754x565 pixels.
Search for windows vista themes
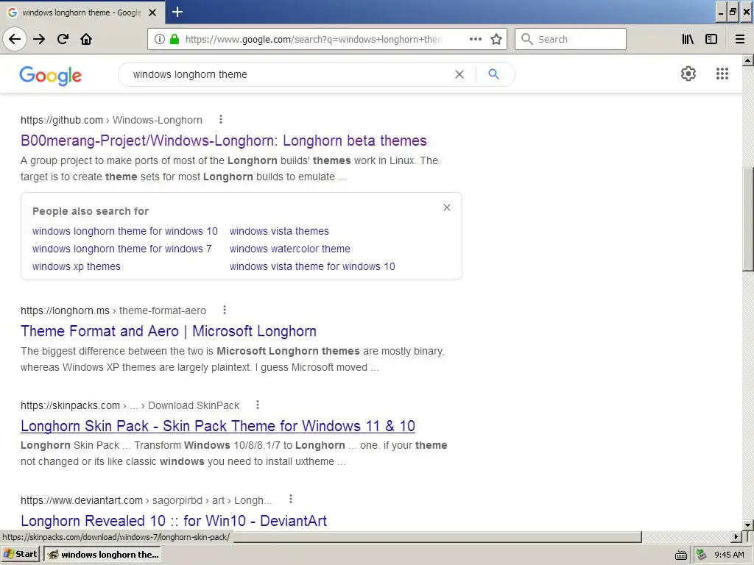pyautogui.click(x=279, y=231)
